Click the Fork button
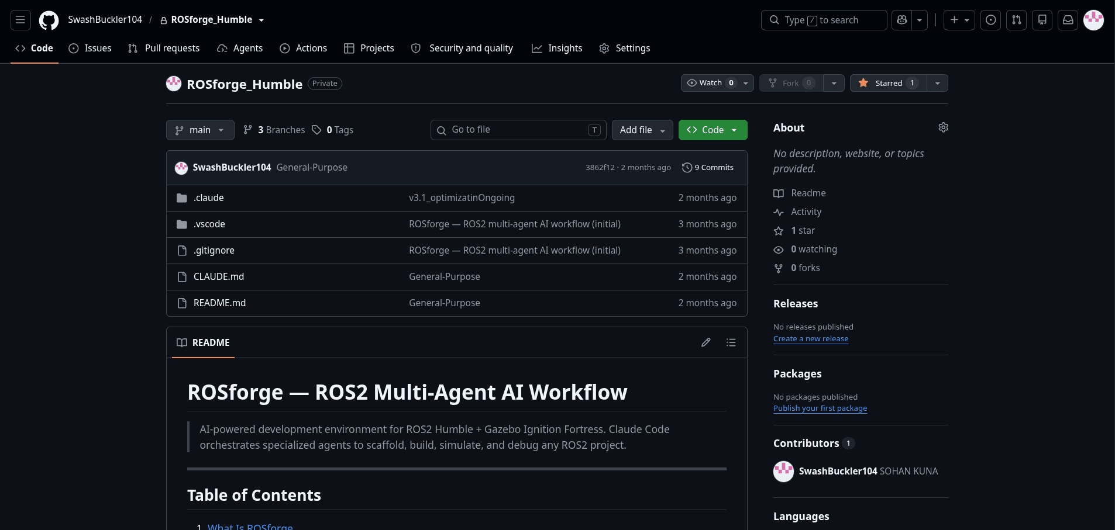 click(791, 83)
